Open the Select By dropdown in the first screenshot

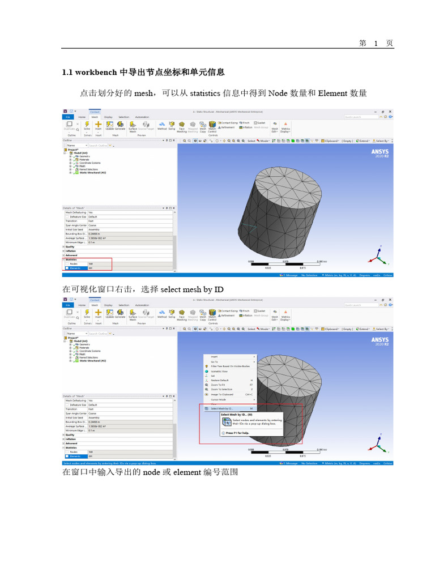coord(381,141)
